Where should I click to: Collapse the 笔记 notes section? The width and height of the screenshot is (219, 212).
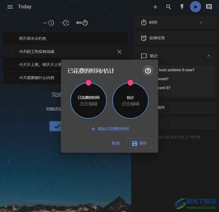pos(208,56)
